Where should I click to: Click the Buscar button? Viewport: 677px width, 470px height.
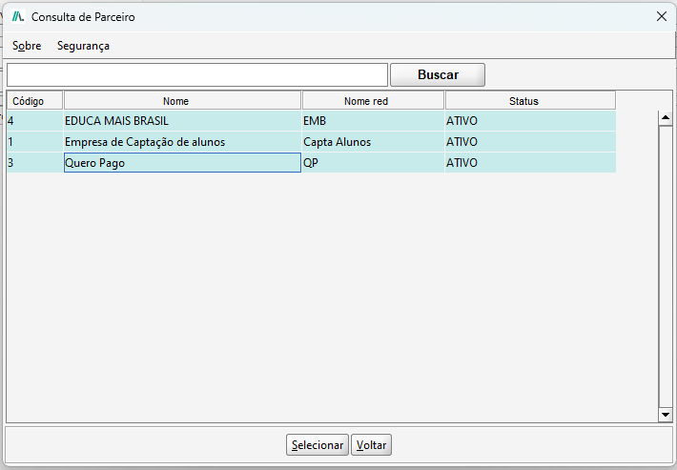(438, 75)
